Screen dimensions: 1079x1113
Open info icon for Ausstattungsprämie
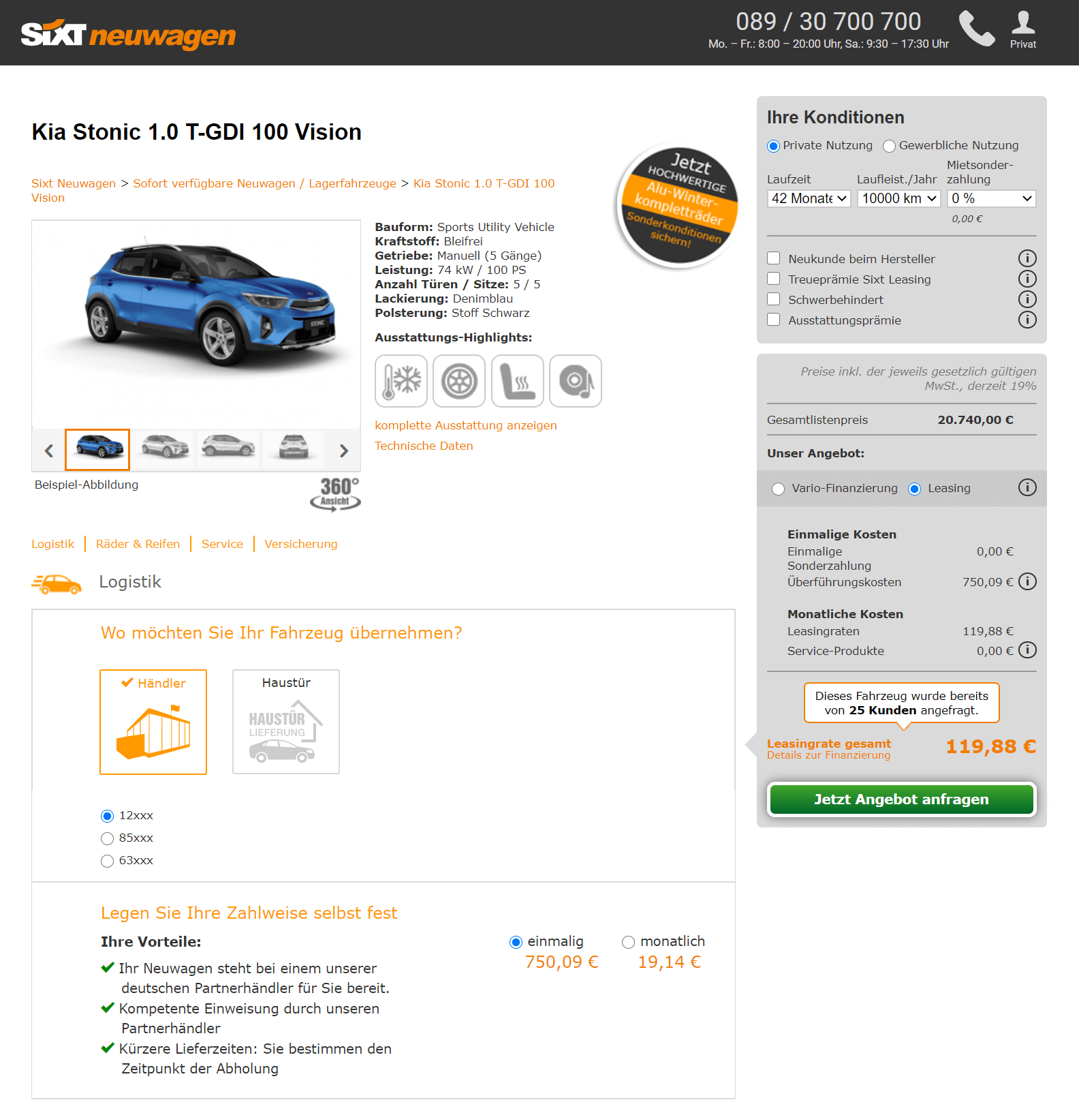pyautogui.click(x=1027, y=320)
